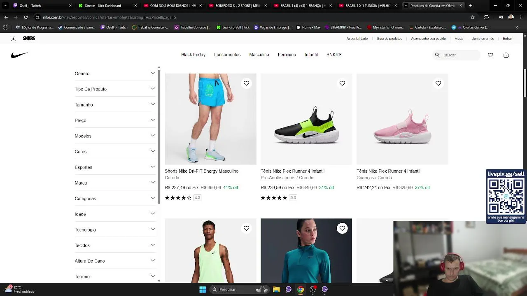Bookmark this page with the star icon

[473, 17]
